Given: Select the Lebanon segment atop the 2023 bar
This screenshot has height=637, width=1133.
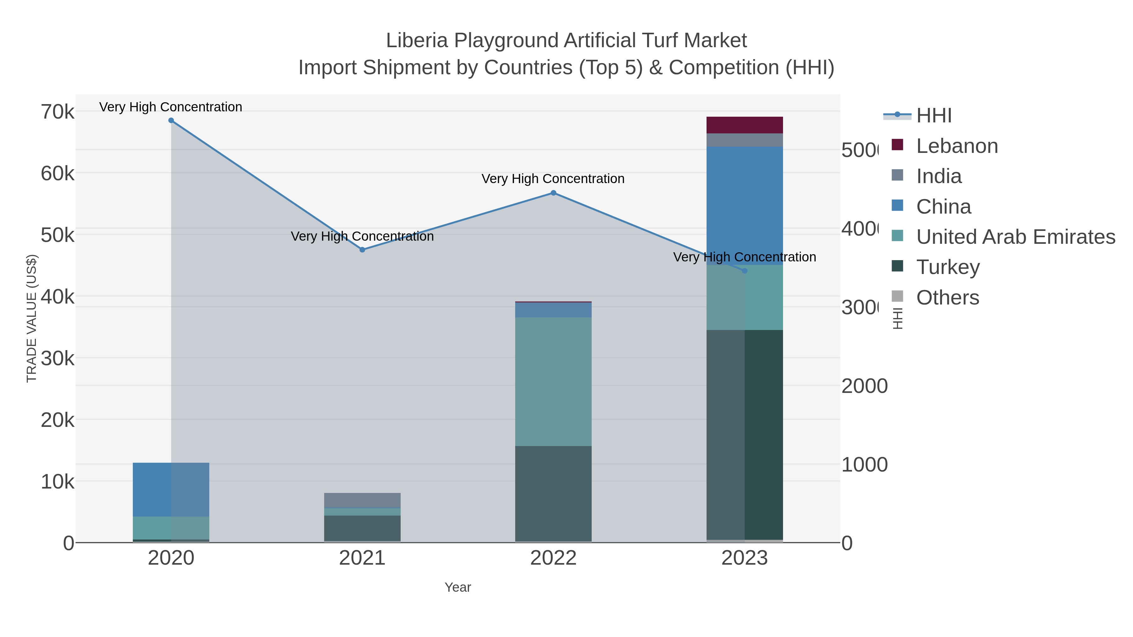Looking at the screenshot, I should pos(745,125).
